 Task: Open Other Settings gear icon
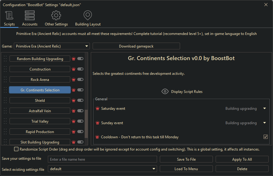tap(56, 15)
